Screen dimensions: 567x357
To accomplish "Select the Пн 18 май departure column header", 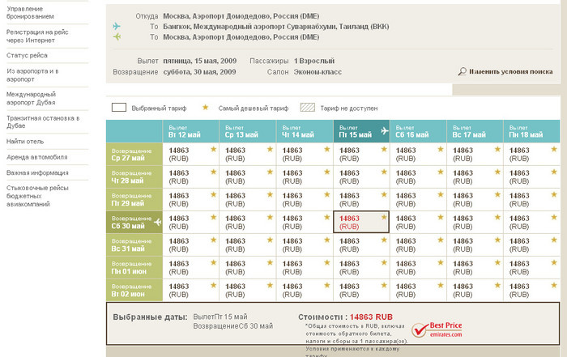I will (x=531, y=132).
